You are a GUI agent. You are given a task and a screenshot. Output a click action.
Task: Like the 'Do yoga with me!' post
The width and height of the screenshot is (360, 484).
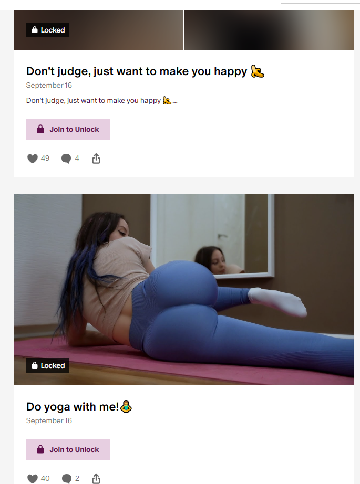pyautogui.click(x=33, y=478)
